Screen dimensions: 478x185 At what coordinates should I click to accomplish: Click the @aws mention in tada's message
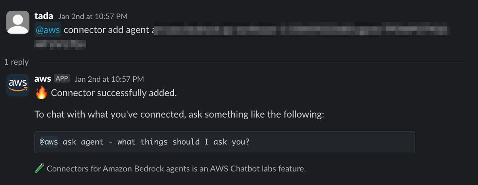point(48,31)
